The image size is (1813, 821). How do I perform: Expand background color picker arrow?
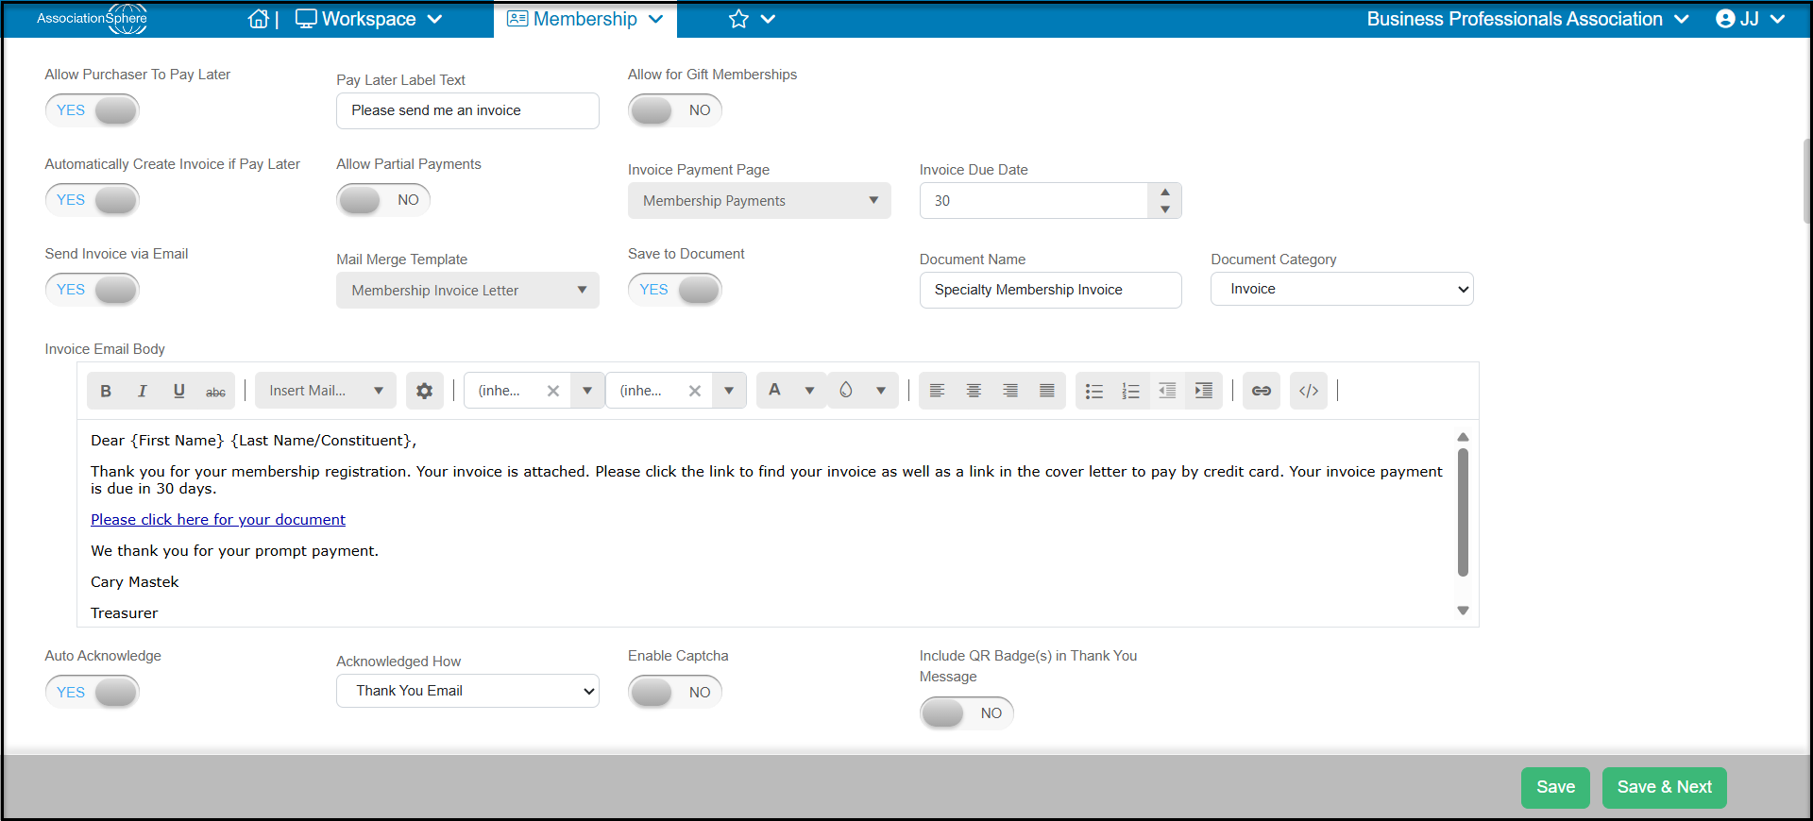click(881, 391)
